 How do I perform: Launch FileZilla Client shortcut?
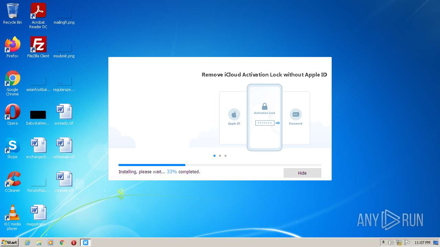point(38,47)
